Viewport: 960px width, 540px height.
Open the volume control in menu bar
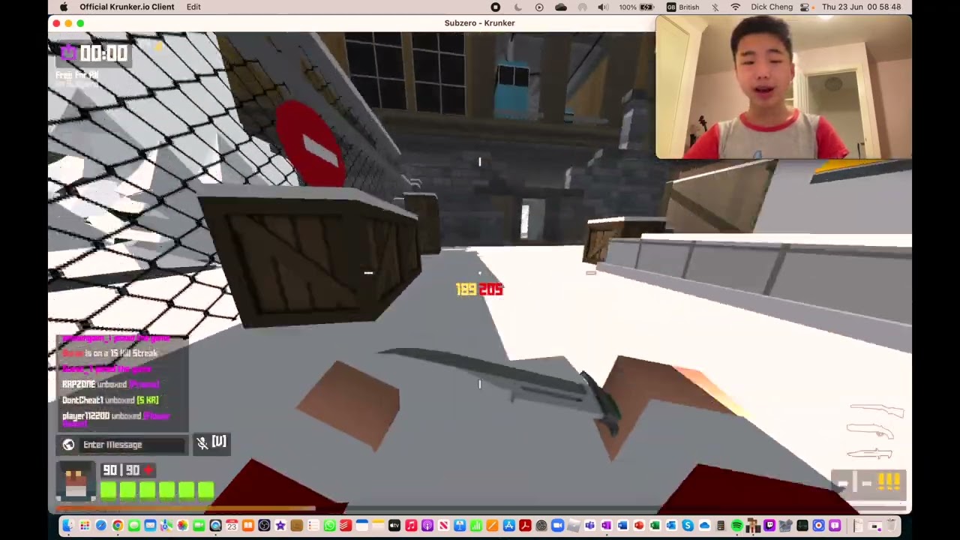pyautogui.click(x=604, y=7)
